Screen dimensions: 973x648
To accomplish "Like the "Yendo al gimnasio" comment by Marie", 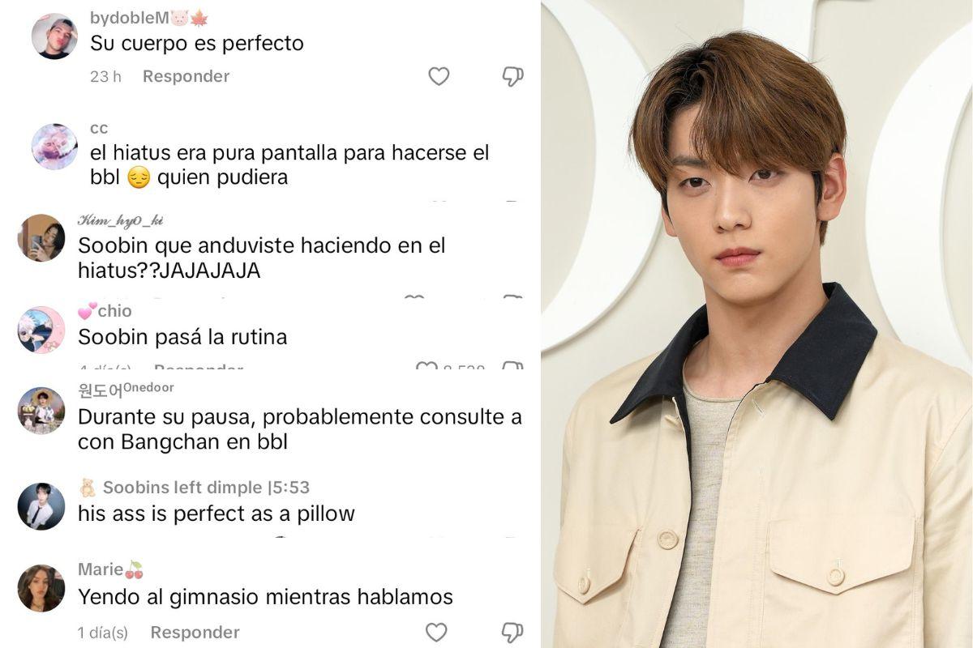I will [436, 632].
